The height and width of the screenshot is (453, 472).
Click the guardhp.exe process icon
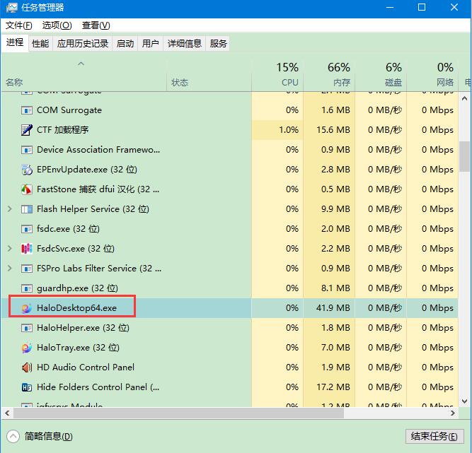[27, 288]
